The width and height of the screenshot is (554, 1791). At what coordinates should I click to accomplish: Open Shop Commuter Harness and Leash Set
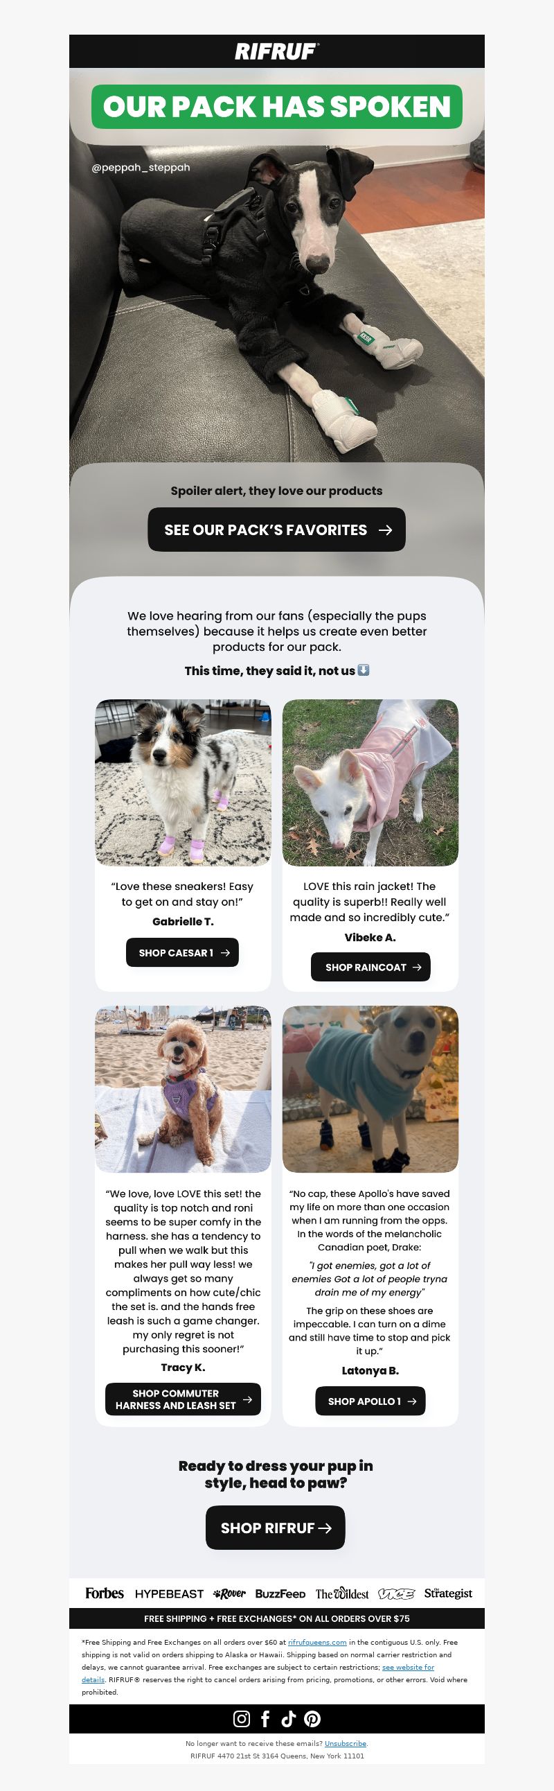pos(183,1399)
